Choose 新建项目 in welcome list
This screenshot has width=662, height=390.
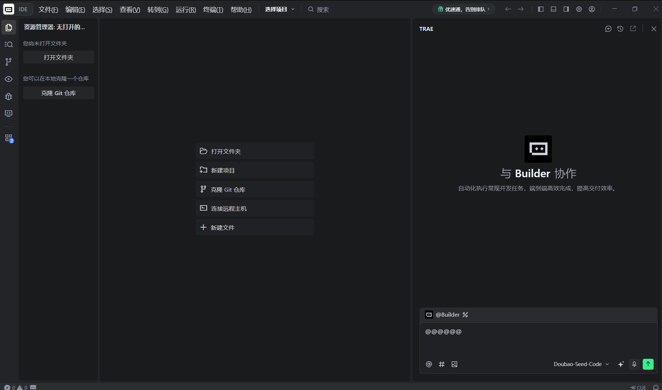[255, 170]
